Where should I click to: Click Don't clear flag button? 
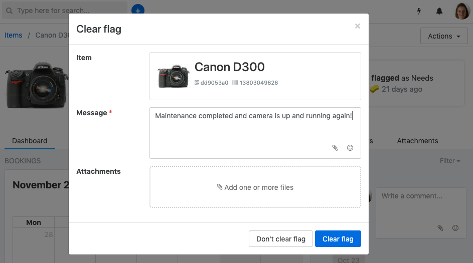point(281,238)
